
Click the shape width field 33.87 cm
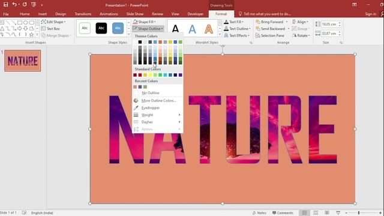329,34
